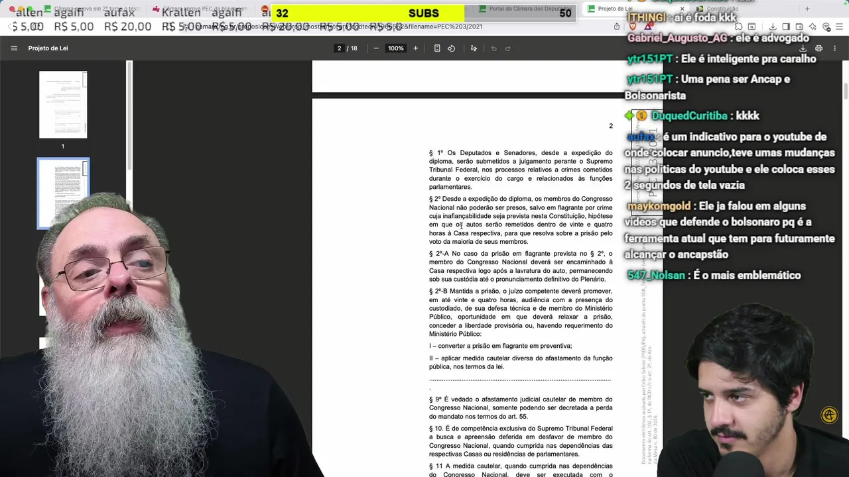Open the Brave Wallet icon
Screen dimensions: 849x477
point(799,26)
